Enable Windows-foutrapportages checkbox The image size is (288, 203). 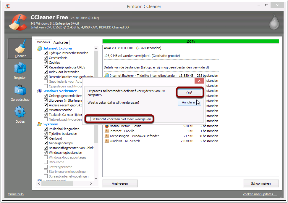coord(46,157)
